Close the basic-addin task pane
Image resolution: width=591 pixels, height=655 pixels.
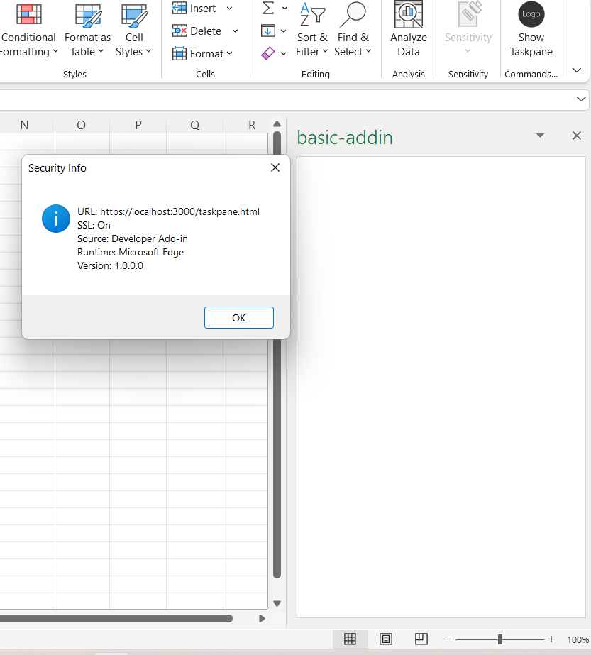coord(576,135)
